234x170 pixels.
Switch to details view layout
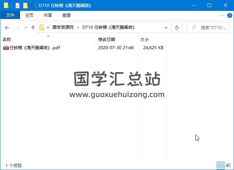(221, 165)
